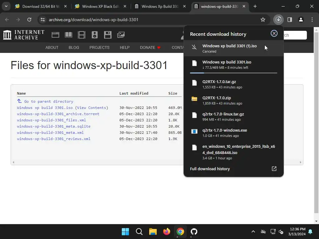Viewport: 319px width, 239px height.
Task: Open Chrome three-dot menu
Action: [x=312, y=20]
